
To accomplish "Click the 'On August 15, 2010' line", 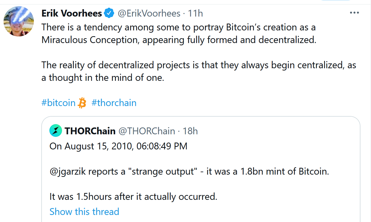I will point(118,146).
